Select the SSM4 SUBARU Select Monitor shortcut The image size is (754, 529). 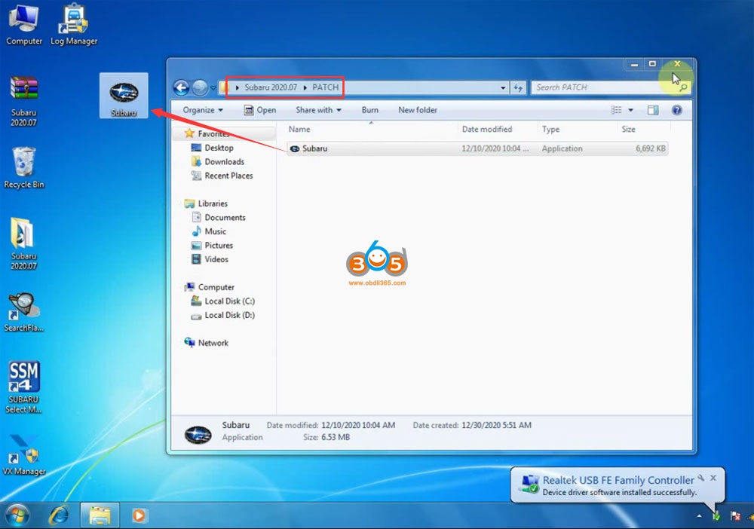coord(23,387)
